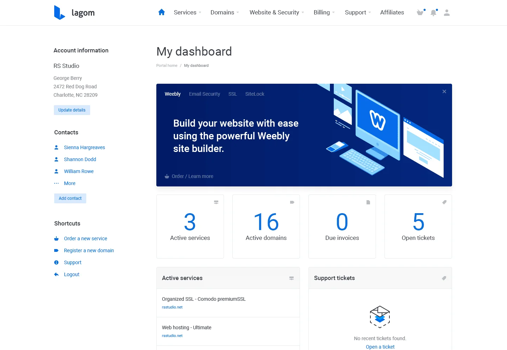The image size is (507, 350).
Task: Go to the home icon in navbar
Action: pyautogui.click(x=162, y=12)
